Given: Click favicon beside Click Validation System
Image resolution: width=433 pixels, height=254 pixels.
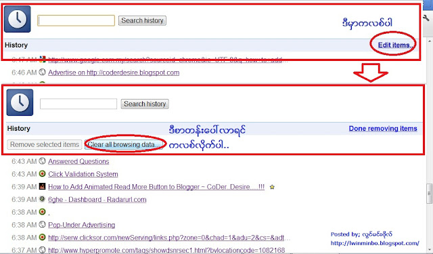Looking at the screenshot, I should pos(42,173).
